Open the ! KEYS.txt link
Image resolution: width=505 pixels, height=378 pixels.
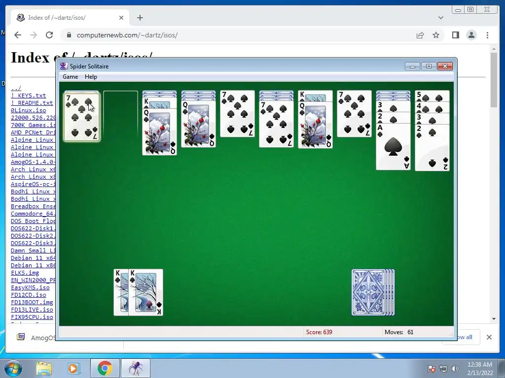(x=28, y=95)
